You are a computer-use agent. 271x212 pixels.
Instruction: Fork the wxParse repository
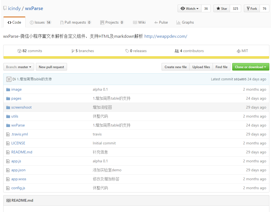(x=252, y=8)
